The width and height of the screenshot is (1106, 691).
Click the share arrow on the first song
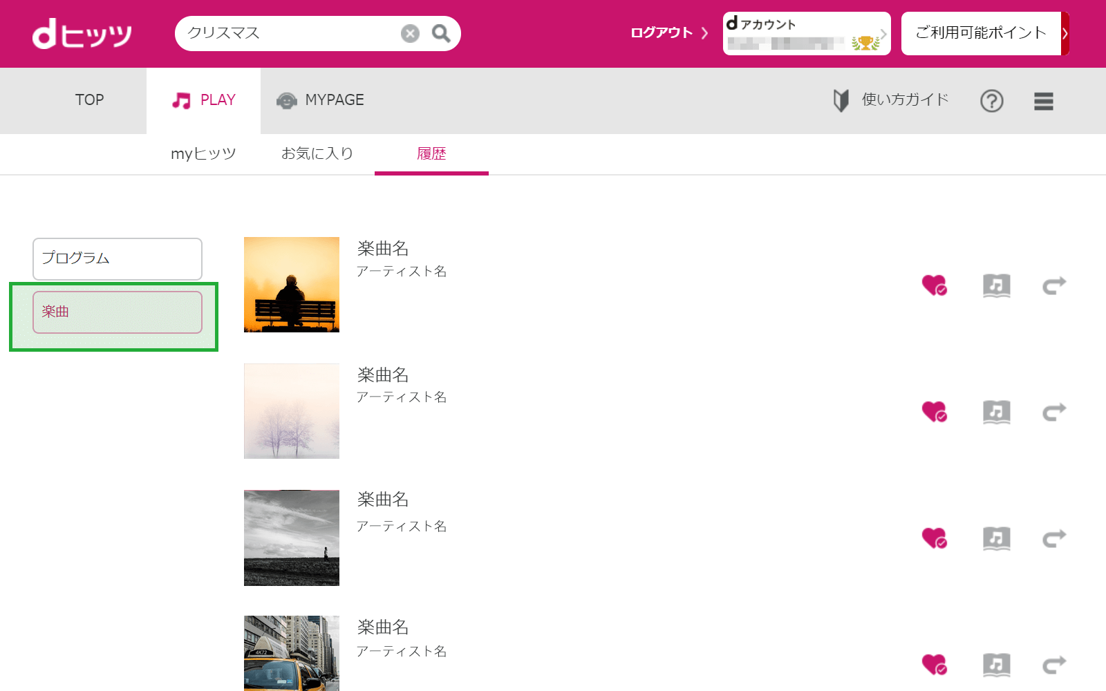[1054, 285]
